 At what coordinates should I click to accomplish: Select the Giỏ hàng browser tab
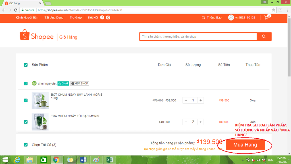point(22,3)
